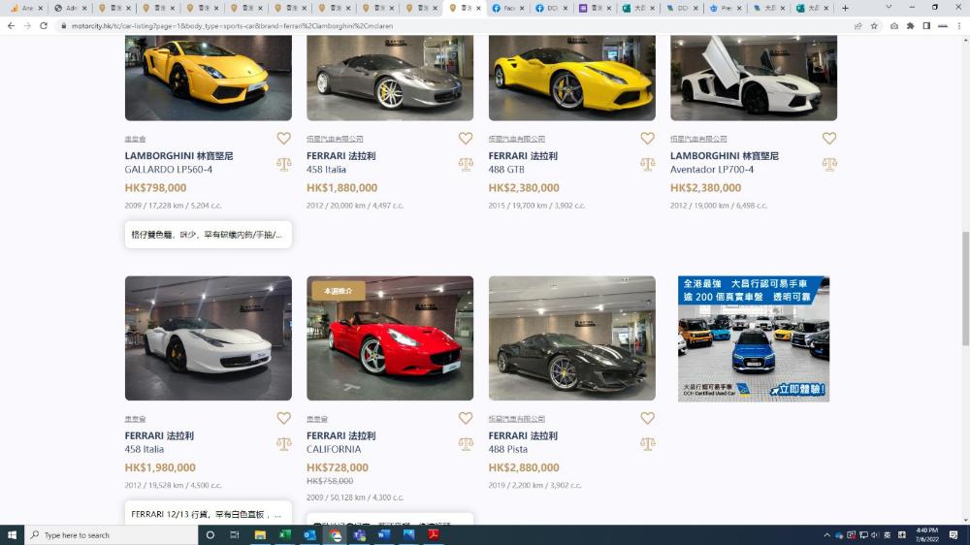Open Aventador LP700-4 listing title

coord(711,170)
